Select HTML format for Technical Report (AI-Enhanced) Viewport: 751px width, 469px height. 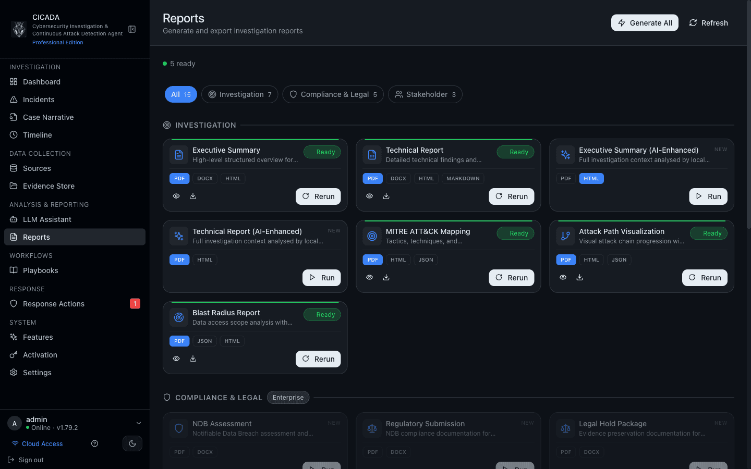tap(205, 260)
